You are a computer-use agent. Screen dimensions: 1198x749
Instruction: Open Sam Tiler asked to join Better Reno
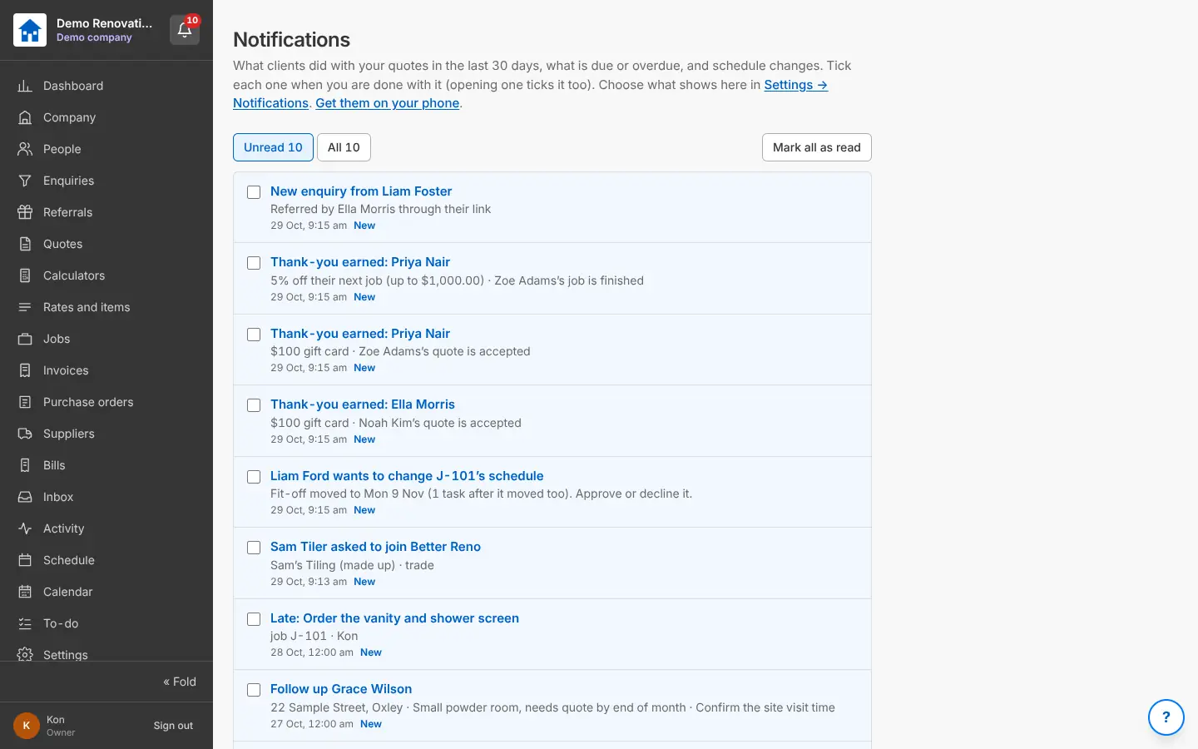click(x=375, y=547)
